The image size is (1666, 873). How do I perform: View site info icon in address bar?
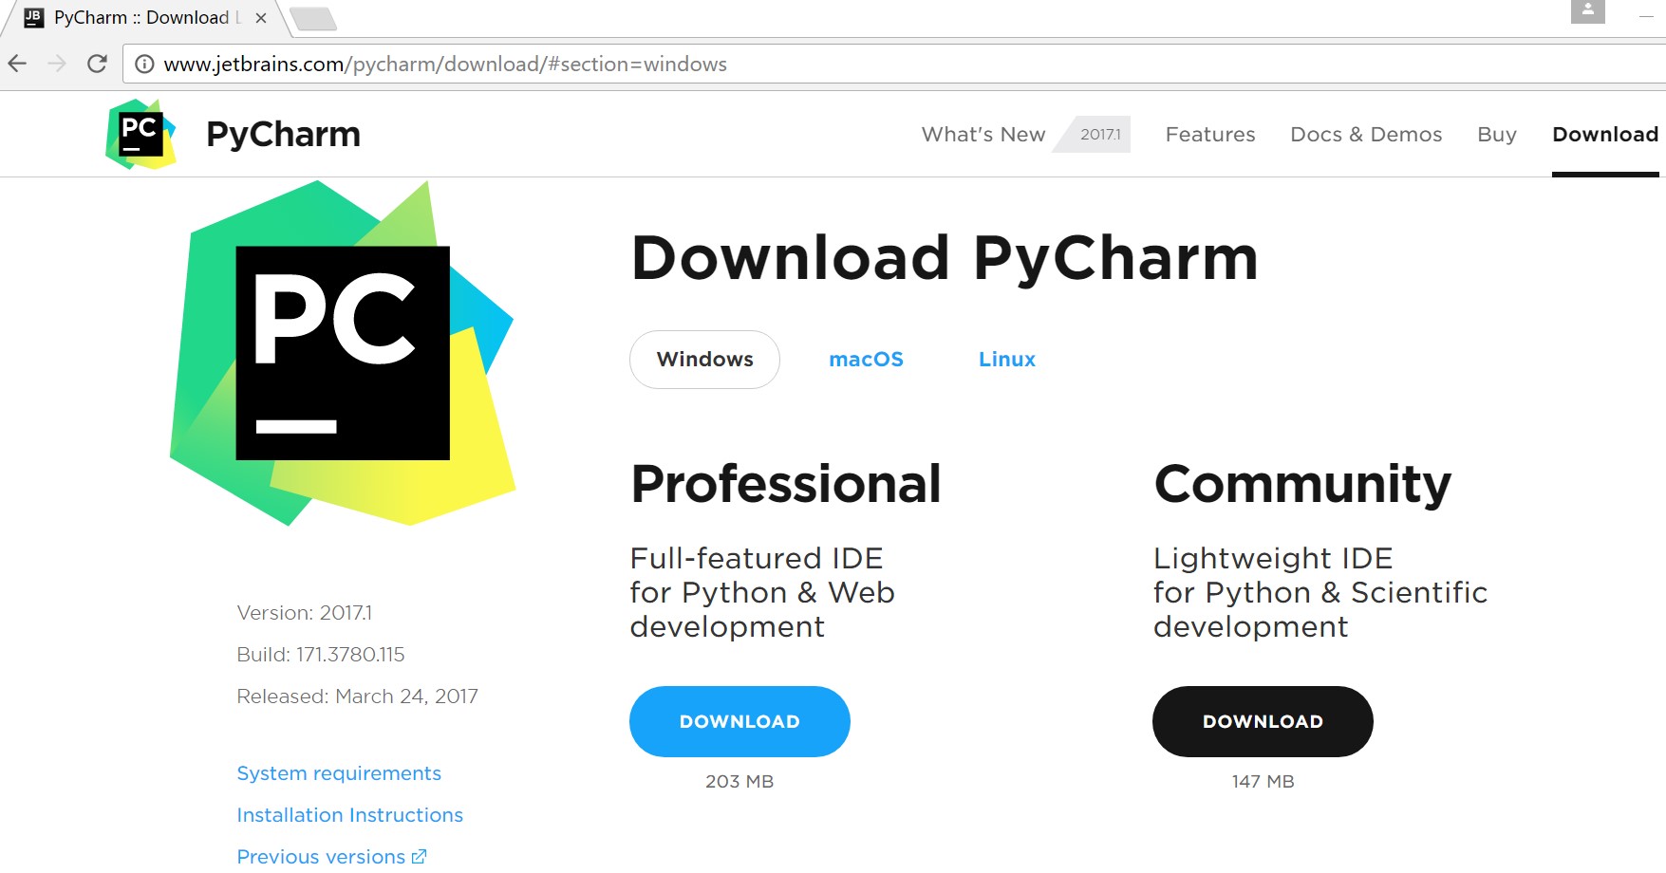click(144, 64)
